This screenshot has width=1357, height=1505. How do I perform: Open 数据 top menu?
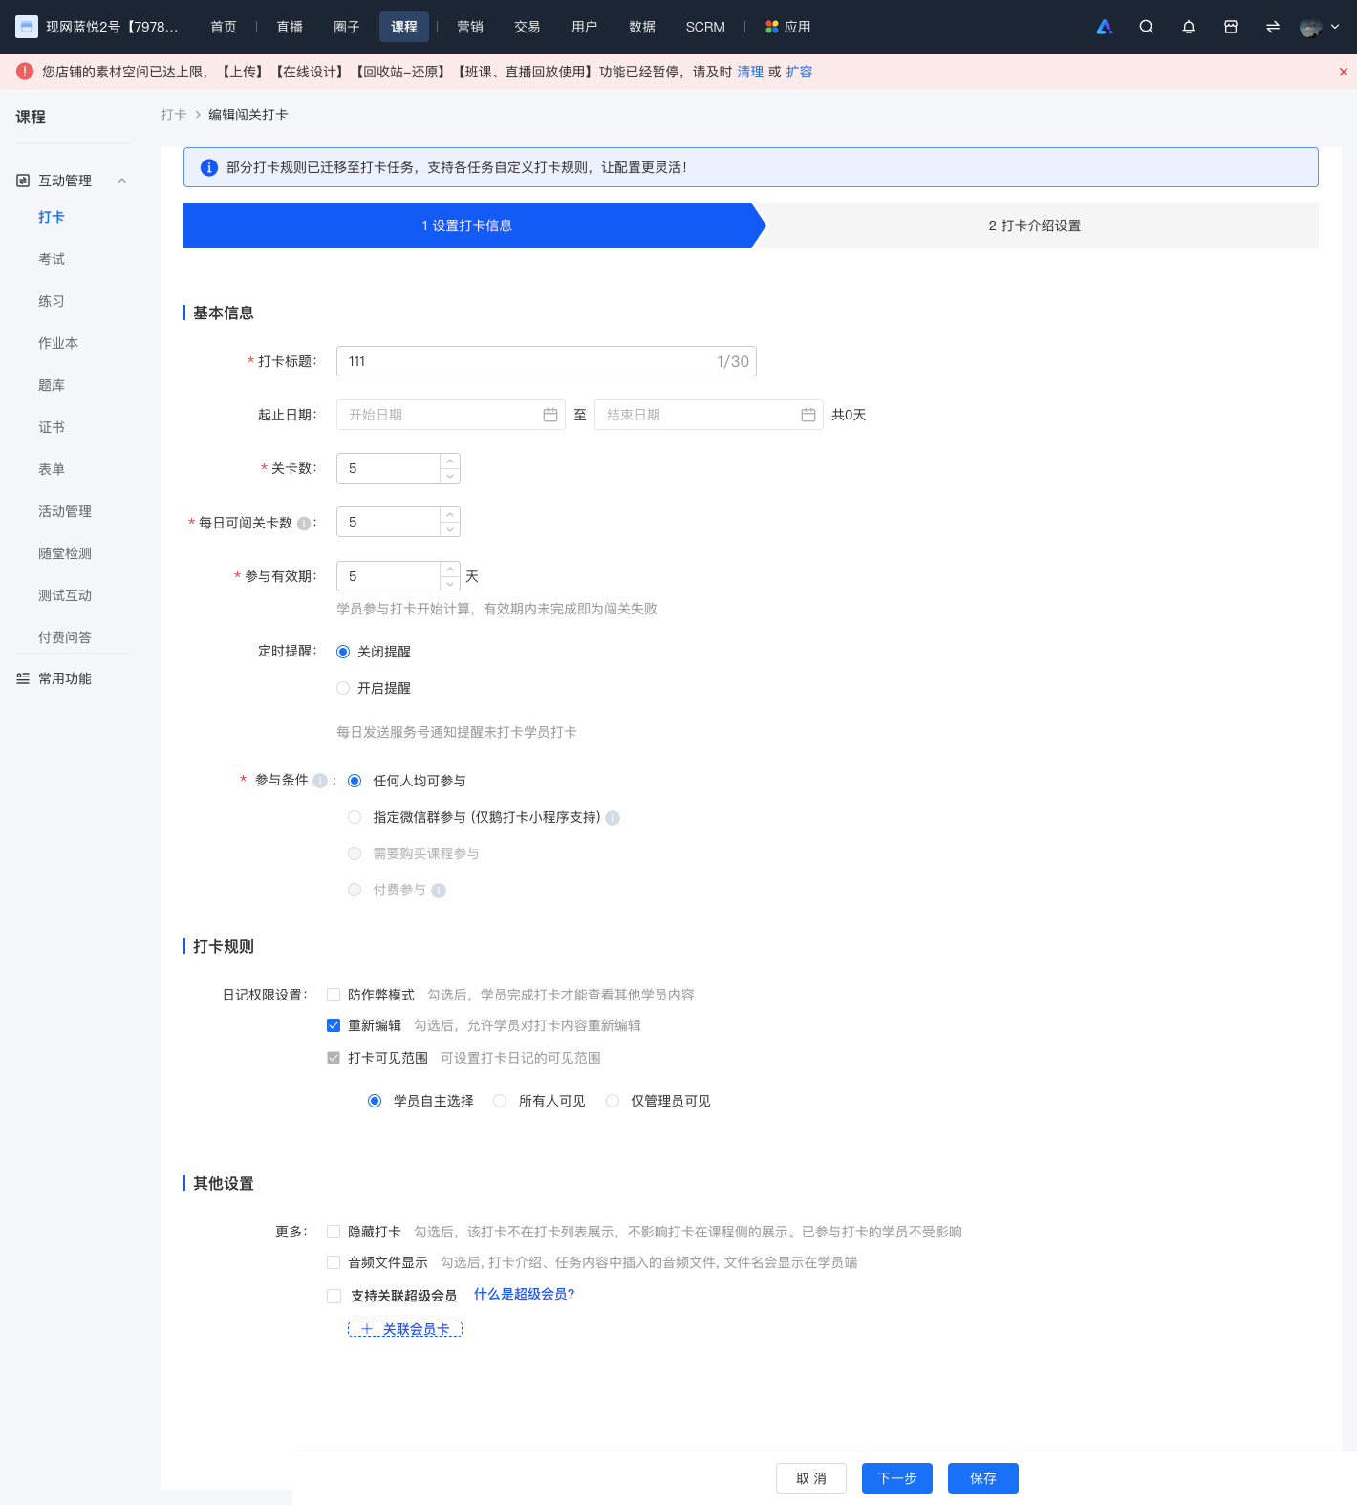click(642, 27)
